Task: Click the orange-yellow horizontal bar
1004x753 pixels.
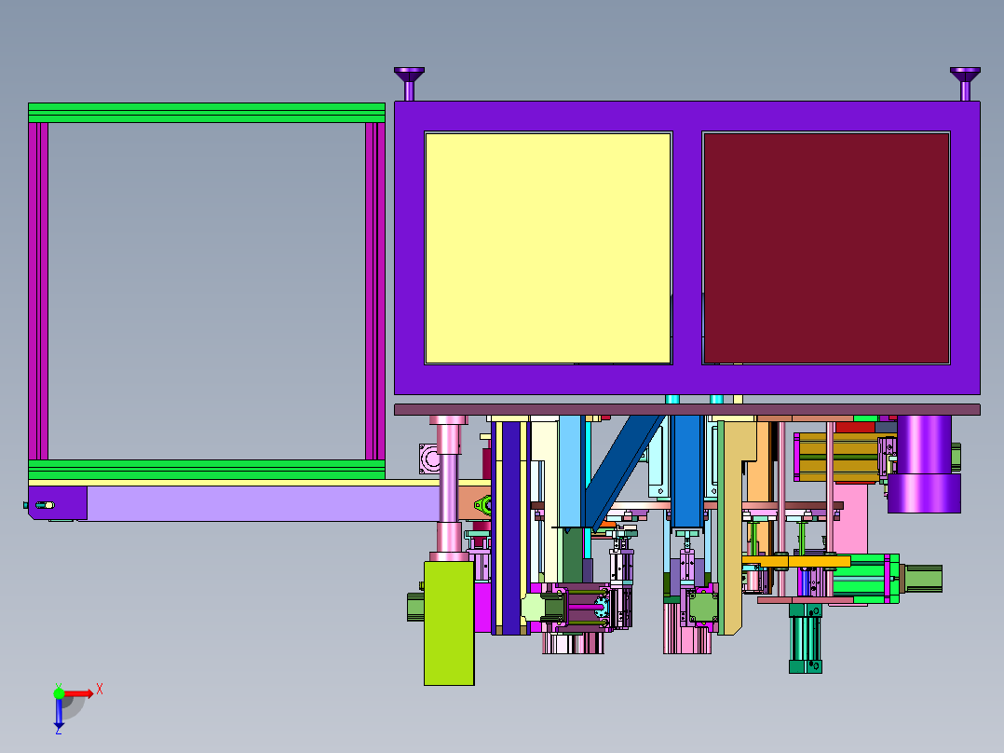Action: 796,561
